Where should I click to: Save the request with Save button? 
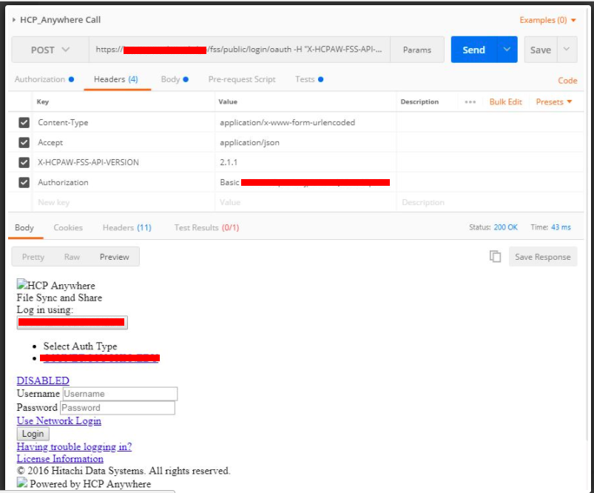coord(540,50)
